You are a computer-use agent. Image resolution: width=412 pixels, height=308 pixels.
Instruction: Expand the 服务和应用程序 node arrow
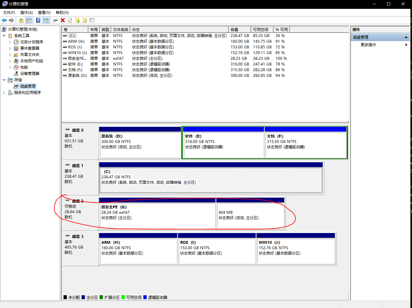pyautogui.click(x=4, y=93)
